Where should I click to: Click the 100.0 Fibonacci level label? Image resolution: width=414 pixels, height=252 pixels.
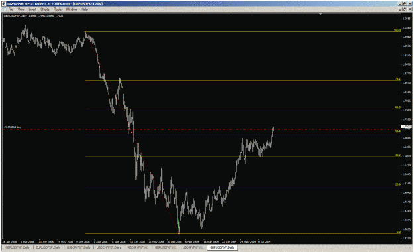(397, 30)
